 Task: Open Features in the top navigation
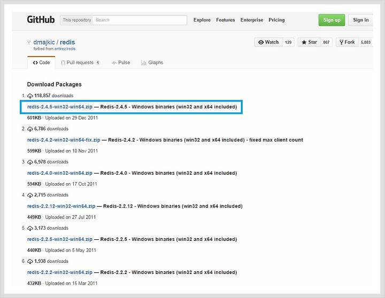(x=226, y=20)
